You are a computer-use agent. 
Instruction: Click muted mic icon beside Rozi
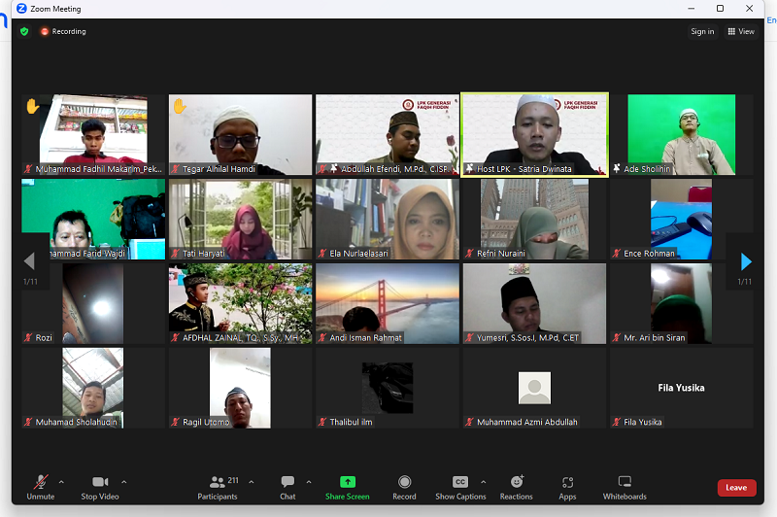28,337
